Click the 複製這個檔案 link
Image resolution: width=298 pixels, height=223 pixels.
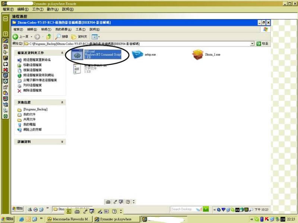click(x=32, y=70)
